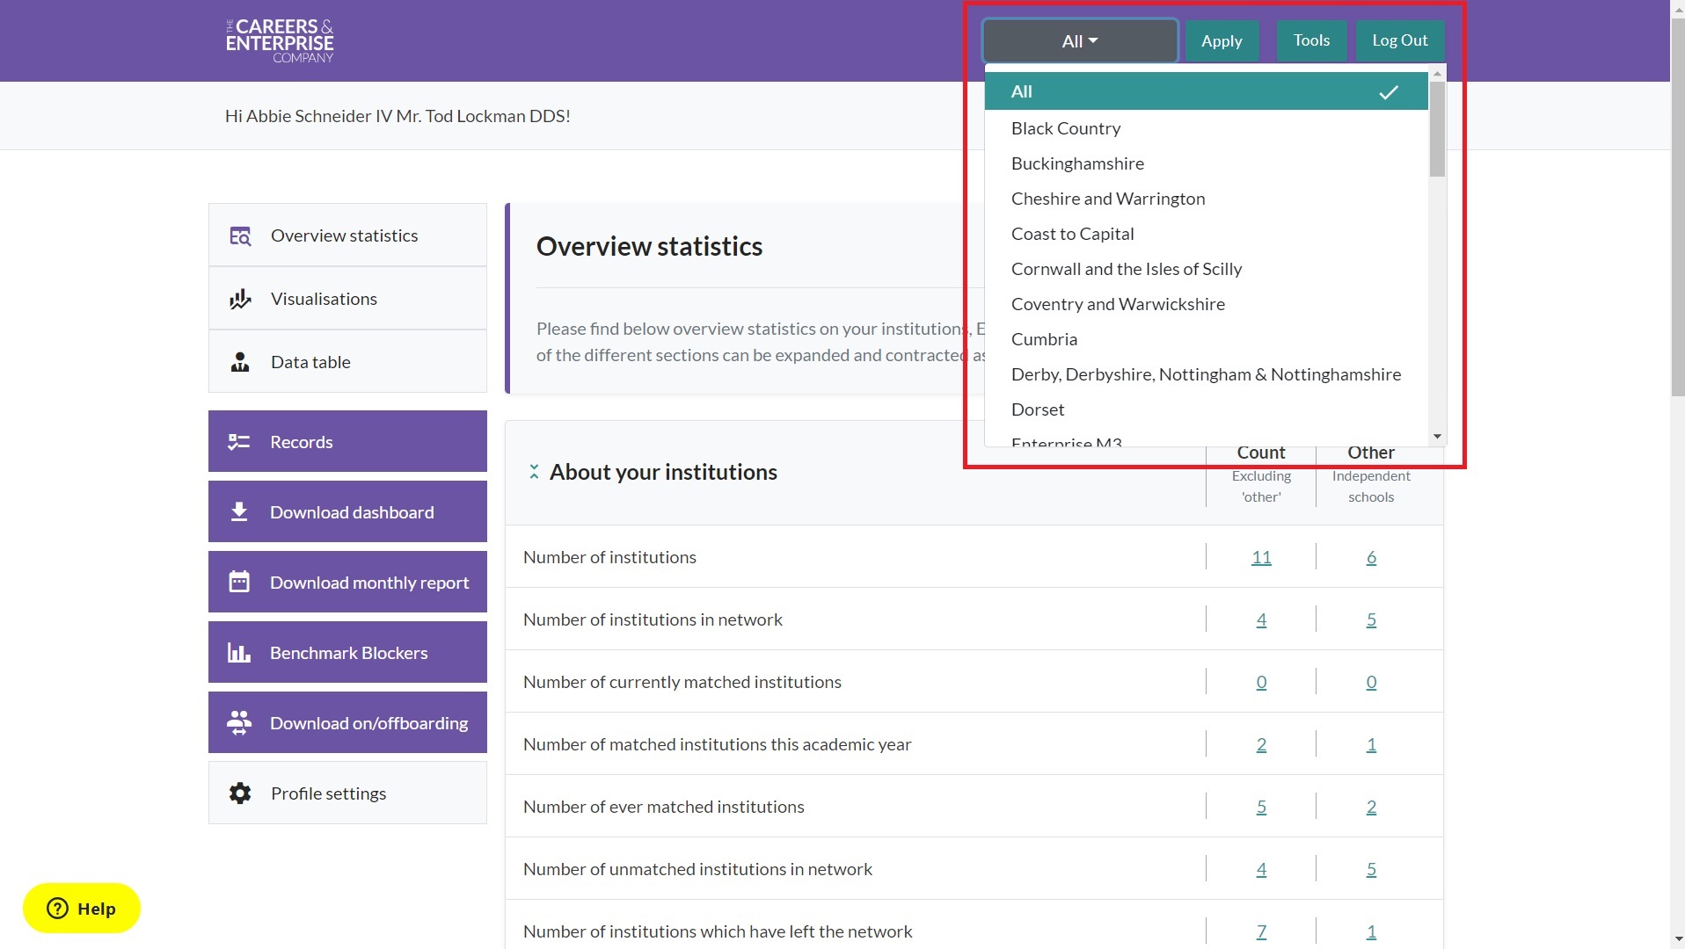The height and width of the screenshot is (949, 1685).
Task: Open Benchmark Blockers
Action: click(x=347, y=652)
